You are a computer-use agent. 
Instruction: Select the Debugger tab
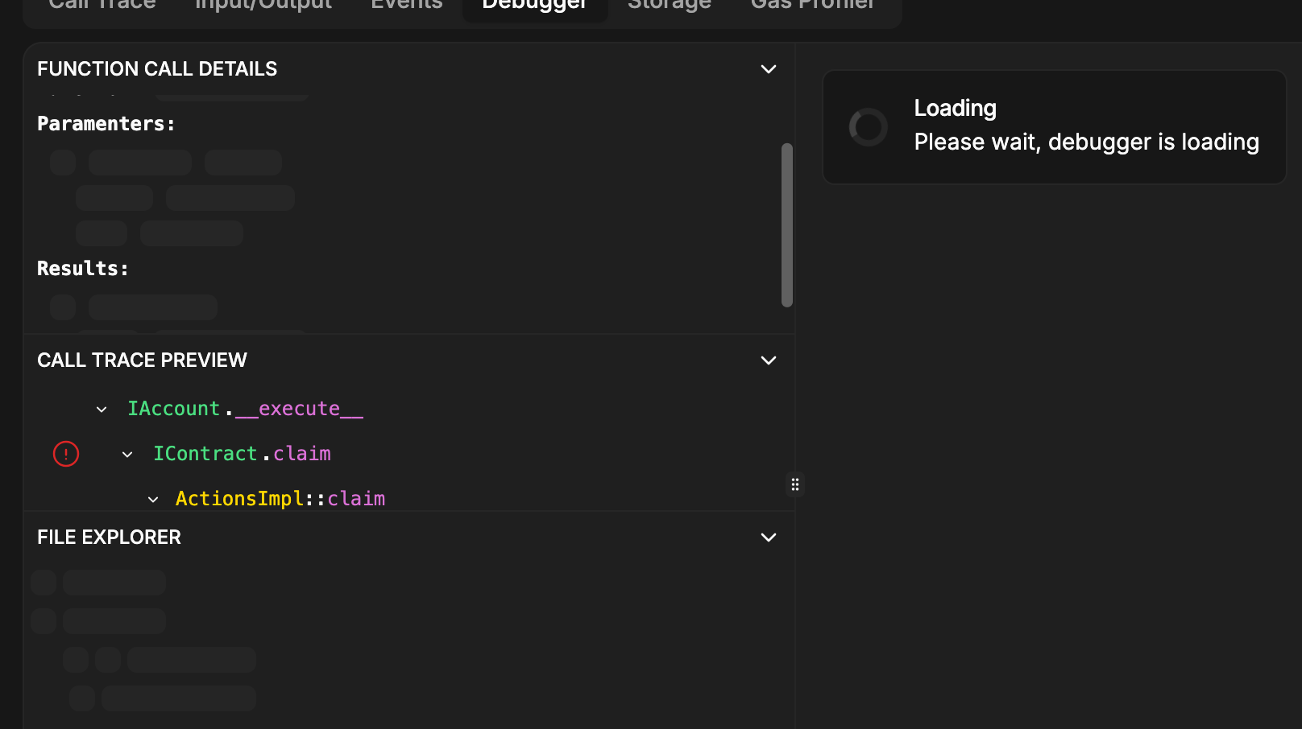(535, 5)
